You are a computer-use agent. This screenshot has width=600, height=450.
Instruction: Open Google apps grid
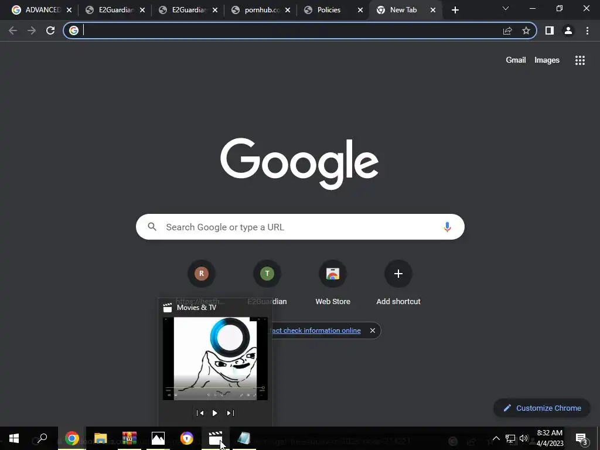click(x=579, y=60)
